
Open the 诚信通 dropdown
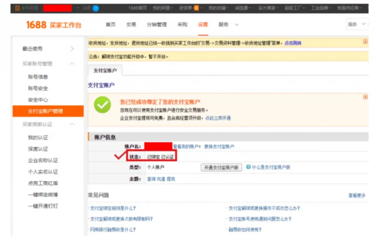[243, 8]
